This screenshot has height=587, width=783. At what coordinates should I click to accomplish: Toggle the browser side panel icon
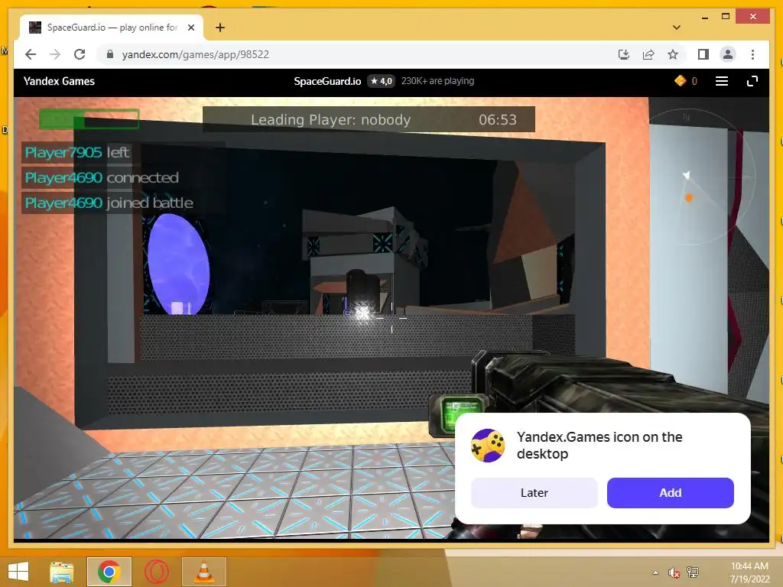[x=703, y=54]
